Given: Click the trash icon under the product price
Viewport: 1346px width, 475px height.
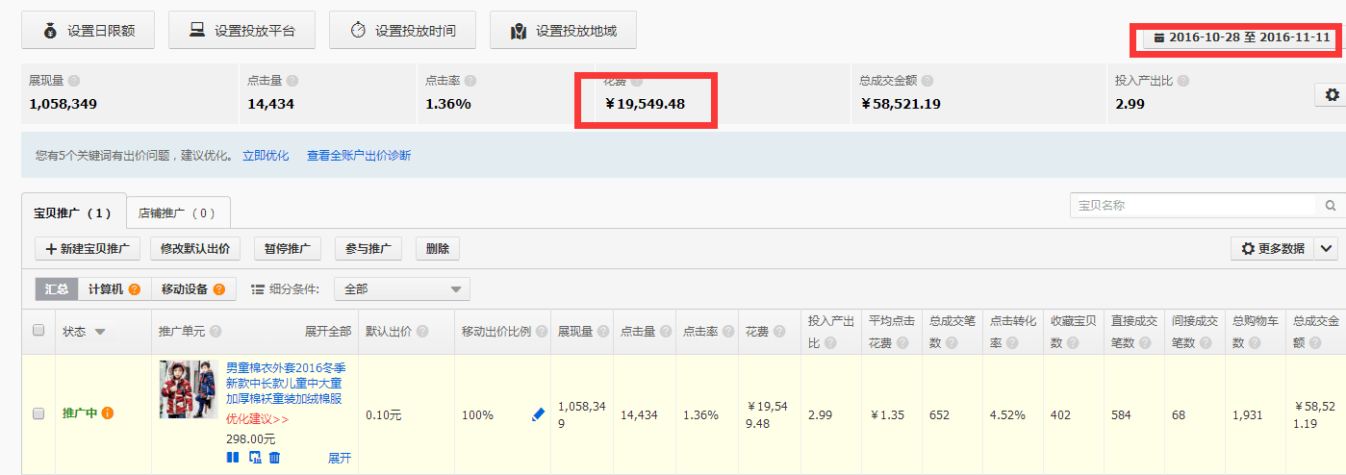Looking at the screenshot, I should pyautogui.click(x=274, y=458).
